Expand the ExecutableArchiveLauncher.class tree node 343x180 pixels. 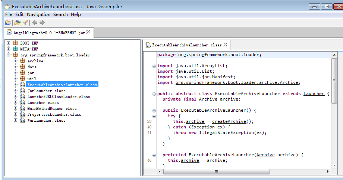pos(16,85)
